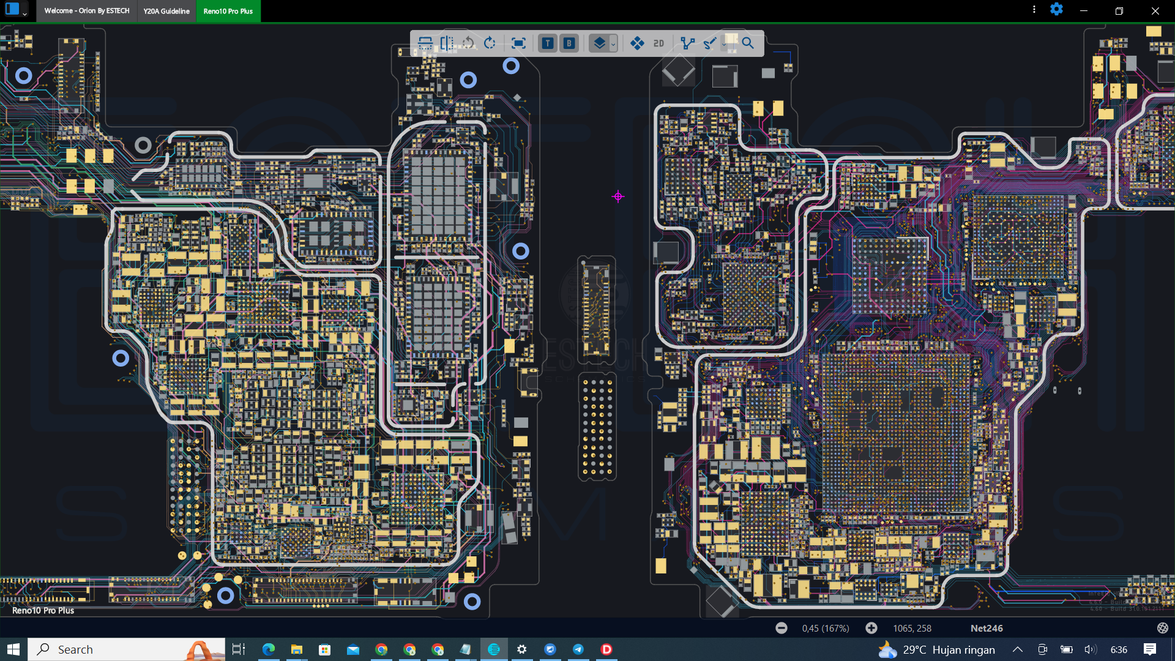Rotate board clockwise
Viewport: 1175px width, 661px height.
click(x=490, y=43)
